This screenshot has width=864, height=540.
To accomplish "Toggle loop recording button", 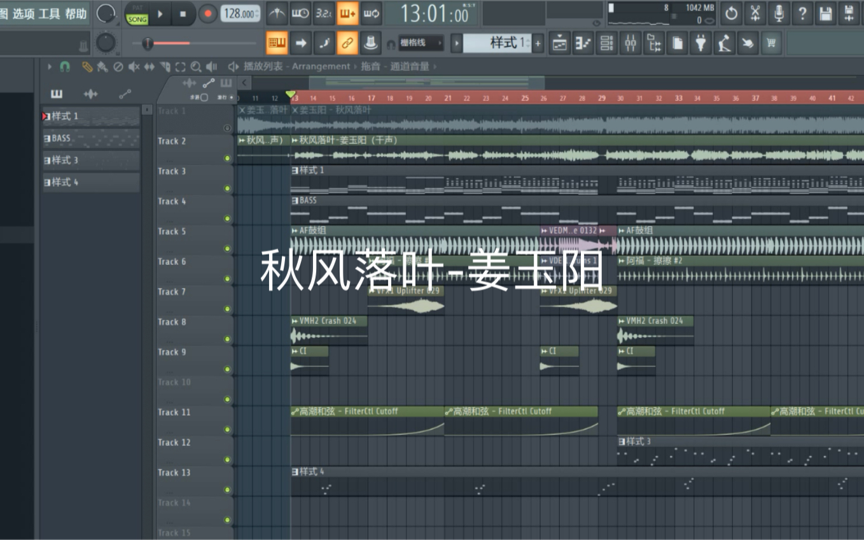I will pyautogui.click(x=371, y=13).
